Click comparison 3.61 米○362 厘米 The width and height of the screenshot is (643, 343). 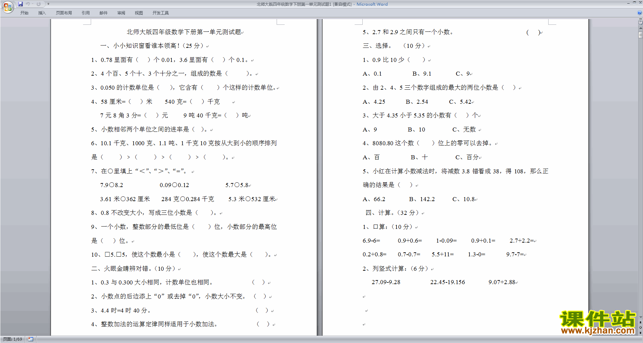click(125, 199)
